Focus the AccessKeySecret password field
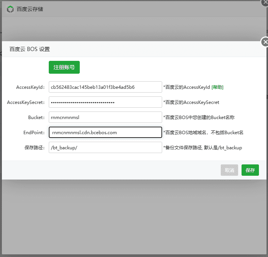This screenshot has height=257, width=268. click(105, 102)
